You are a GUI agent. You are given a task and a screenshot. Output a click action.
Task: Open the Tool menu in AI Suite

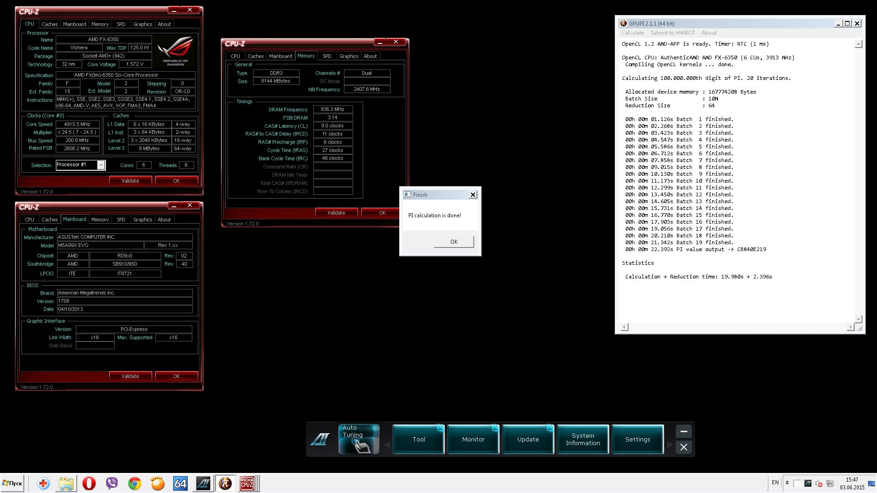click(418, 439)
